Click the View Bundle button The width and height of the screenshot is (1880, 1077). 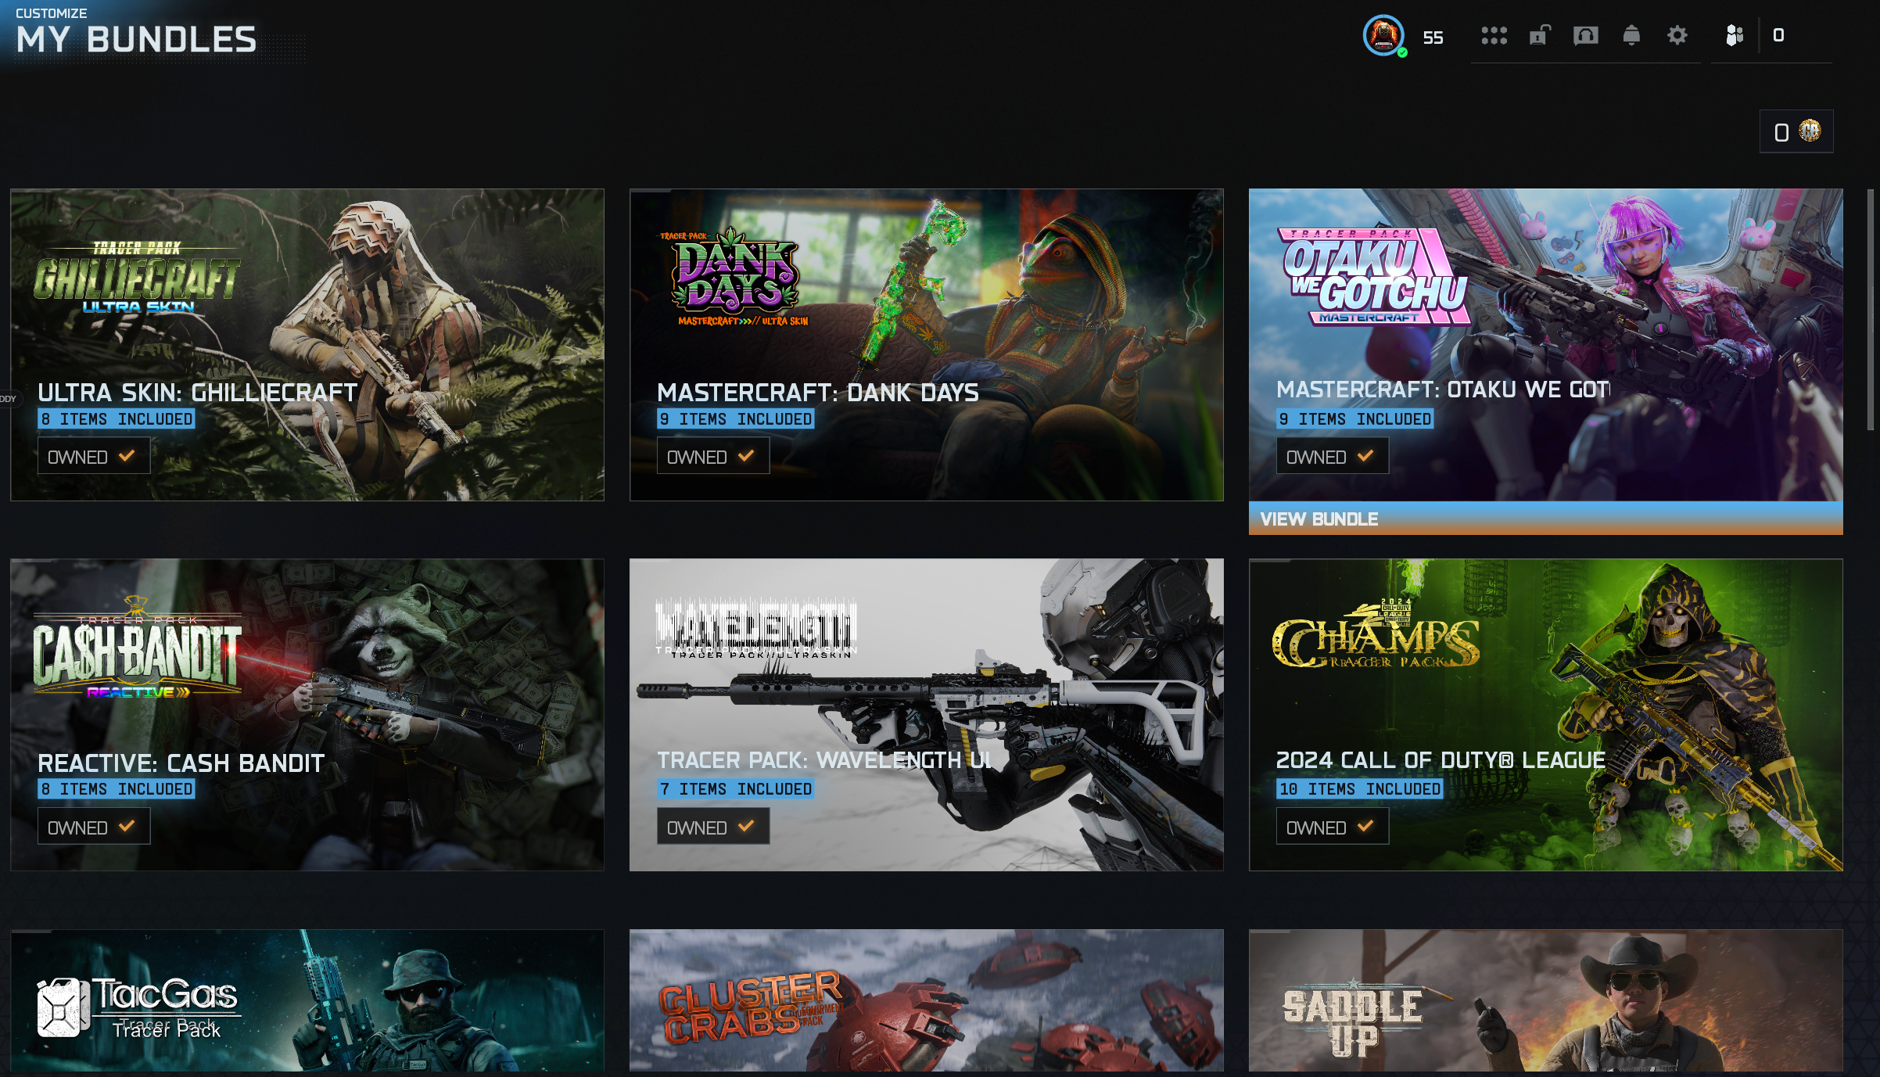1545,519
